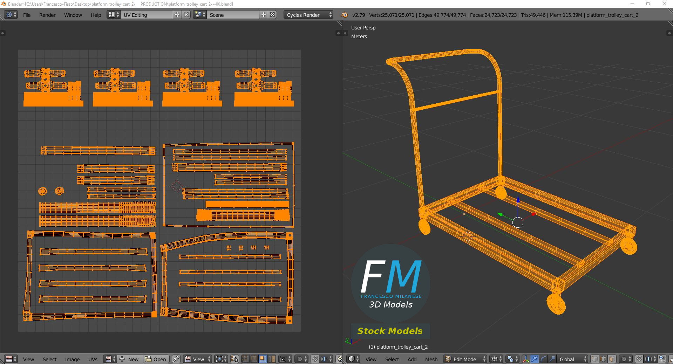Browse images to link in UV editor

[x=110, y=359]
